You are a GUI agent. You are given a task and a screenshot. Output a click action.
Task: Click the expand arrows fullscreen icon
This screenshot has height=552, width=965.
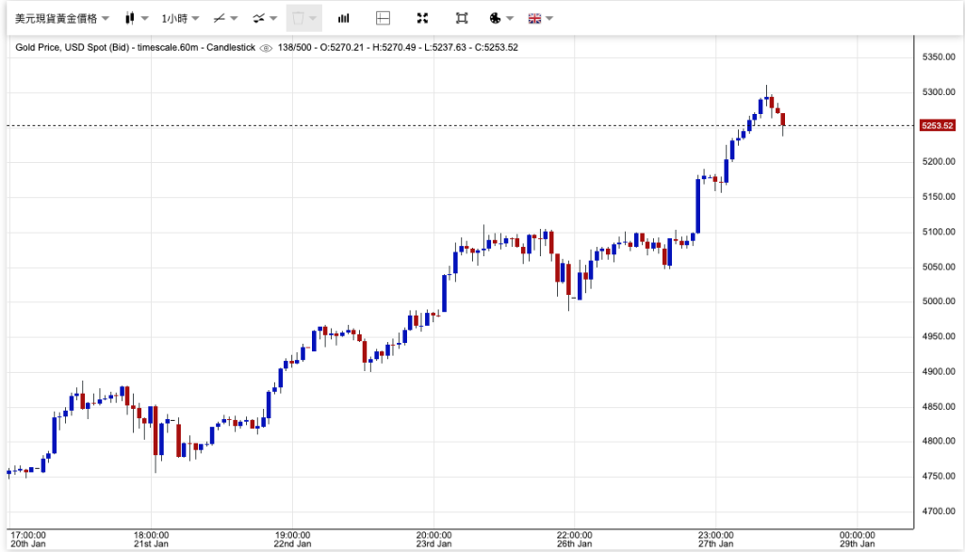pos(422,18)
